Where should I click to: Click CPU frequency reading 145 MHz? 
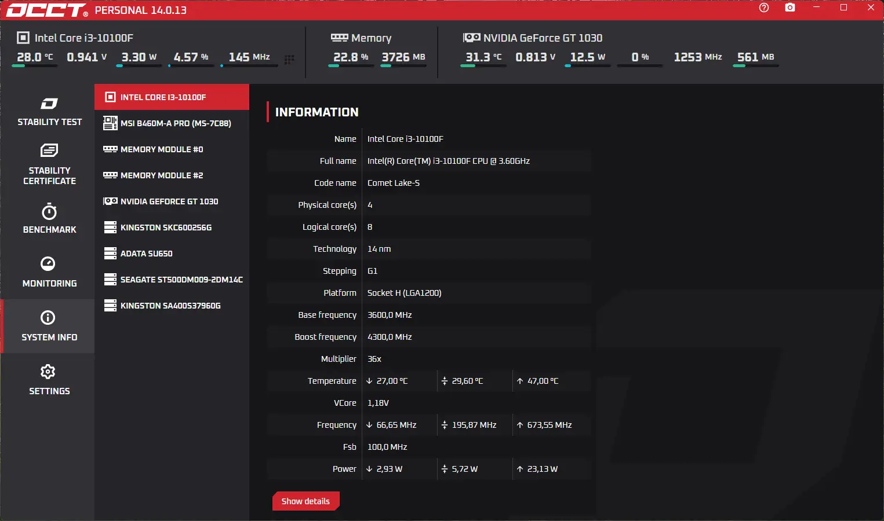click(249, 57)
